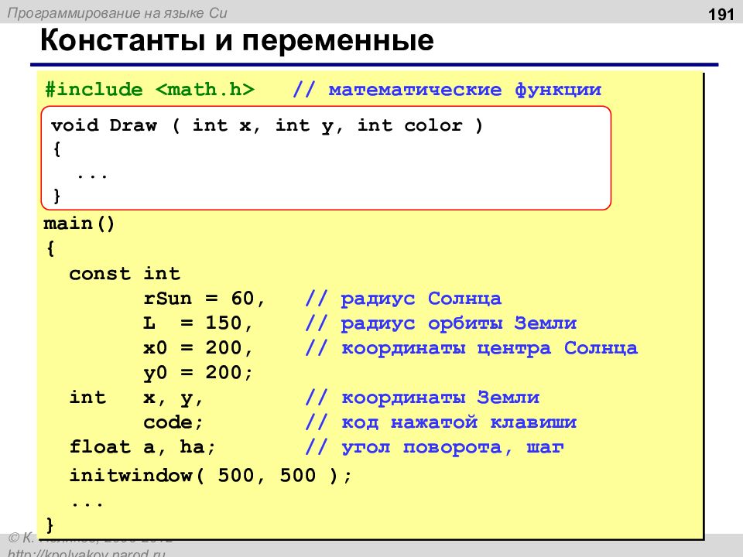Click the comment "// математические функции"

pyautogui.click(x=447, y=90)
